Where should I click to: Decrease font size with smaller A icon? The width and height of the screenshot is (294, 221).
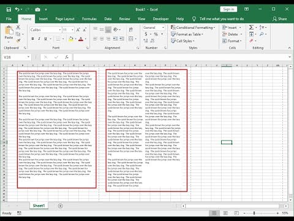pyautogui.click(x=85, y=30)
